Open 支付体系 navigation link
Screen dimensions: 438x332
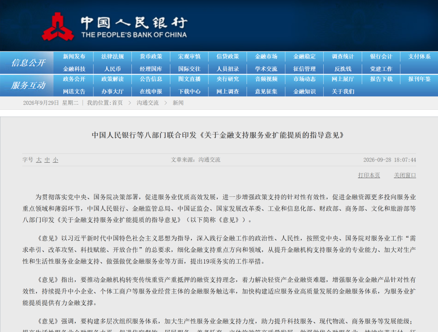pos(419,57)
